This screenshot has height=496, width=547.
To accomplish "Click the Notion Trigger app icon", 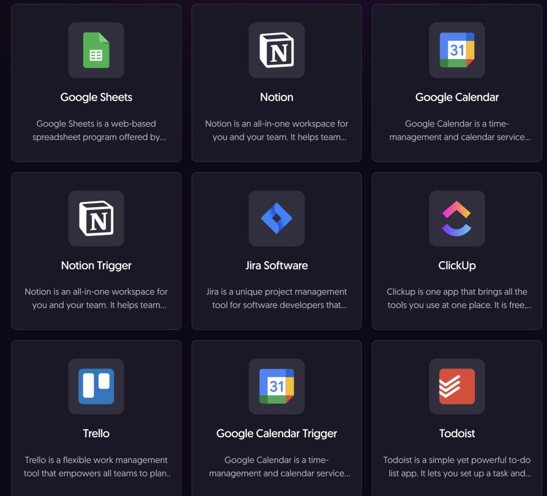I will point(96,218).
